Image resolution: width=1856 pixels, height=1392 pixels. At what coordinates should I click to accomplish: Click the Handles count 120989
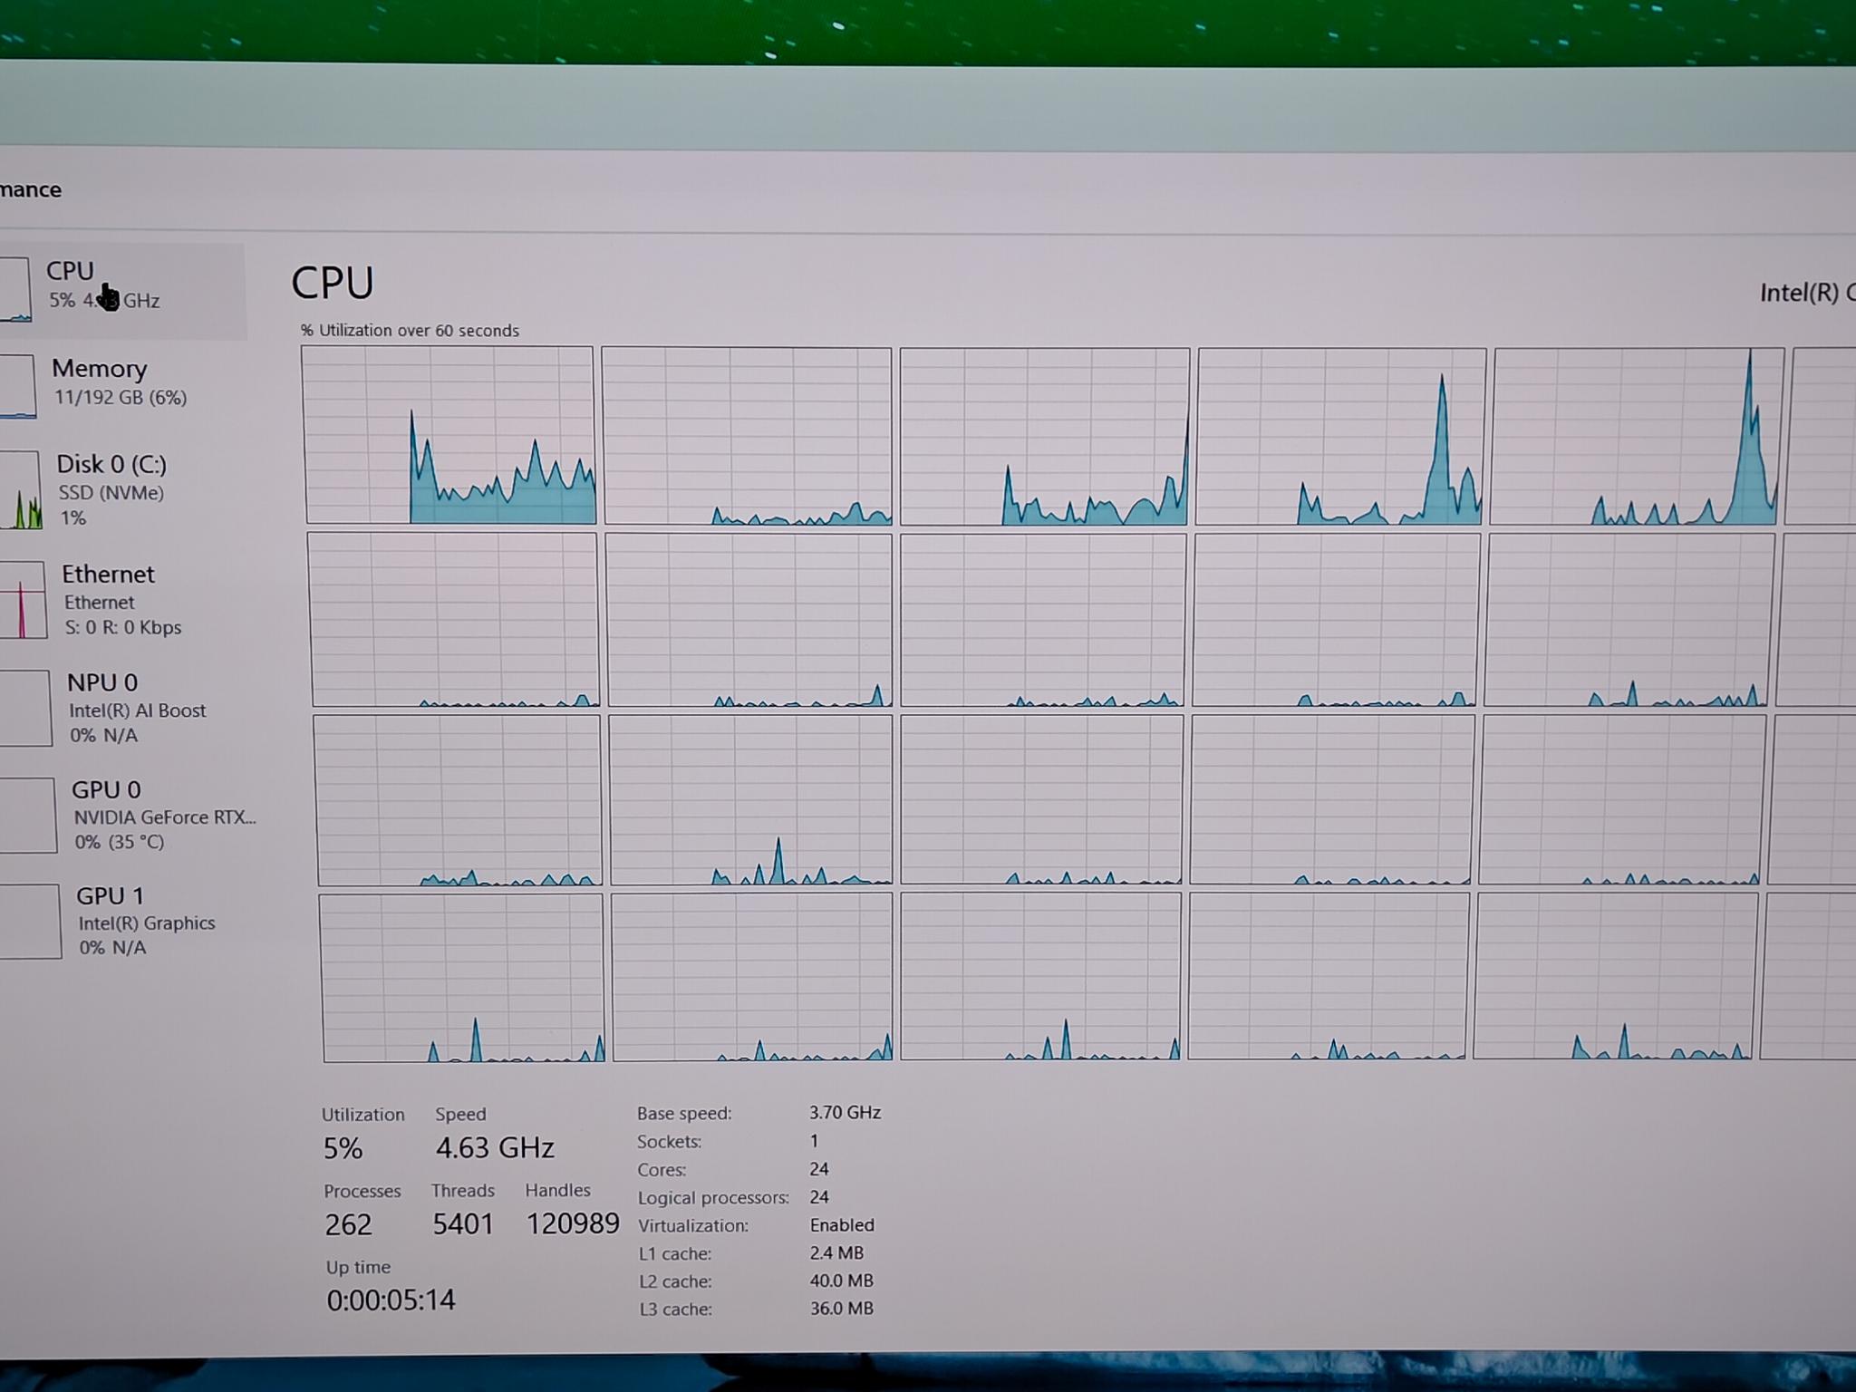tap(573, 1223)
